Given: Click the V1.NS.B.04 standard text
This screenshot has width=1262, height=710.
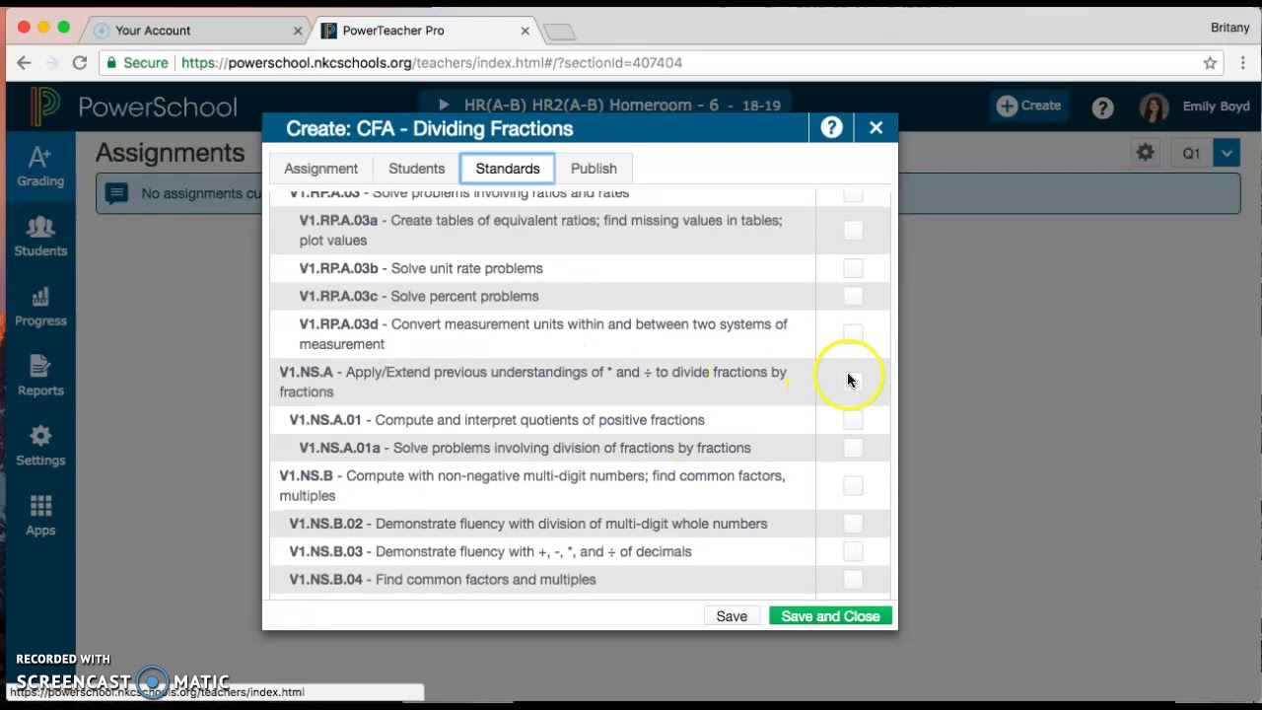Looking at the screenshot, I should point(443,579).
